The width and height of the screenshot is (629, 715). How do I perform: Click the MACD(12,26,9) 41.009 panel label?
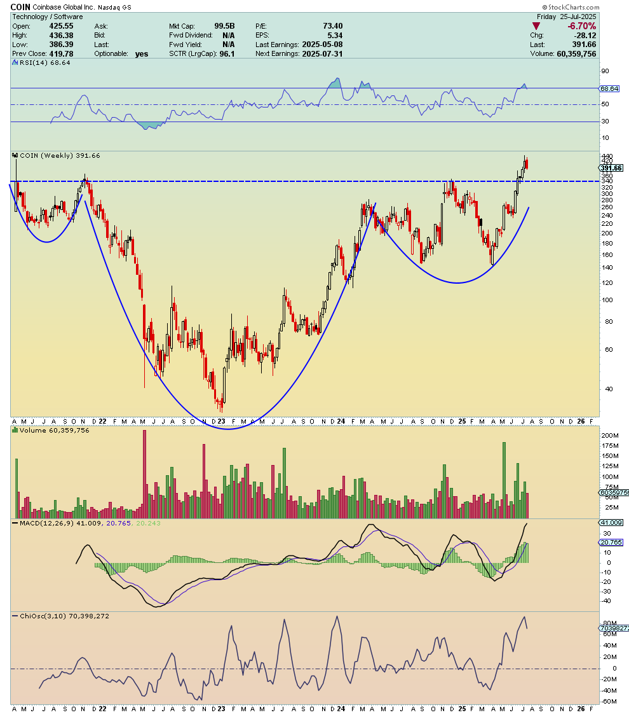pyautogui.click(x=60, y=523)
